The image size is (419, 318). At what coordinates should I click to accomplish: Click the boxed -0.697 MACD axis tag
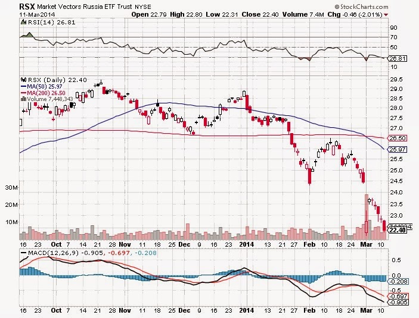tap(398, 296)
